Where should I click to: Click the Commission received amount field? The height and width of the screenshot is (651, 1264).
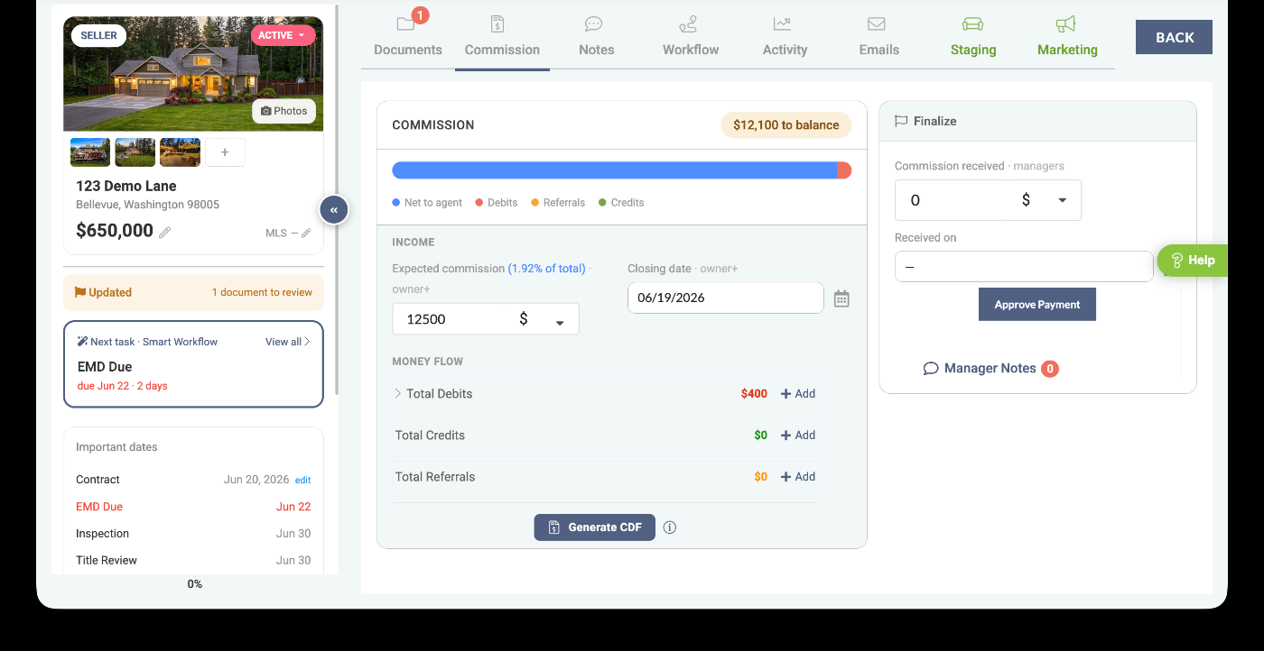(x=952, y=200)
